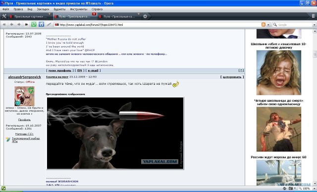Image resolution: width=317 pixels, height=192 pixels.
Task: Close the active 'Пуля' tab with red X
Action: pos(94,14)
